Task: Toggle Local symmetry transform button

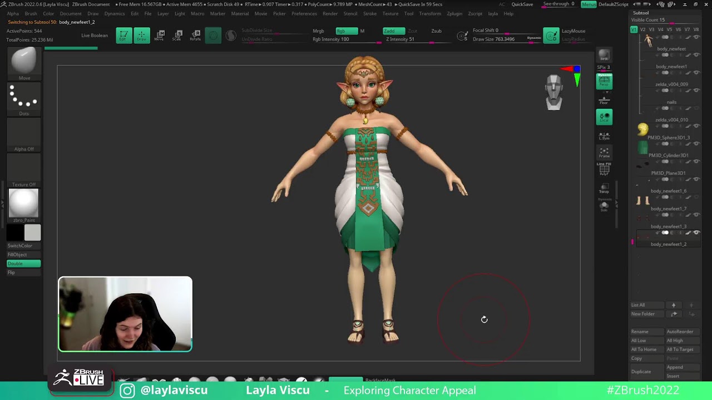Action: [x=604, y=117]
